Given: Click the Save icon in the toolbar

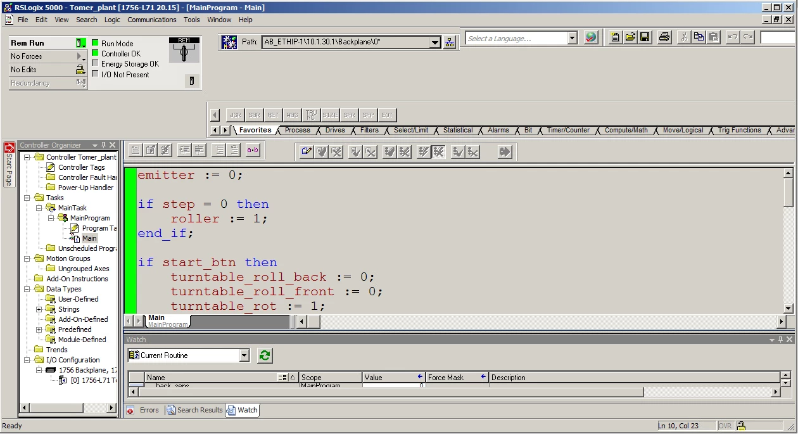Looking at the screenshot, I should [x=645, y=37].
